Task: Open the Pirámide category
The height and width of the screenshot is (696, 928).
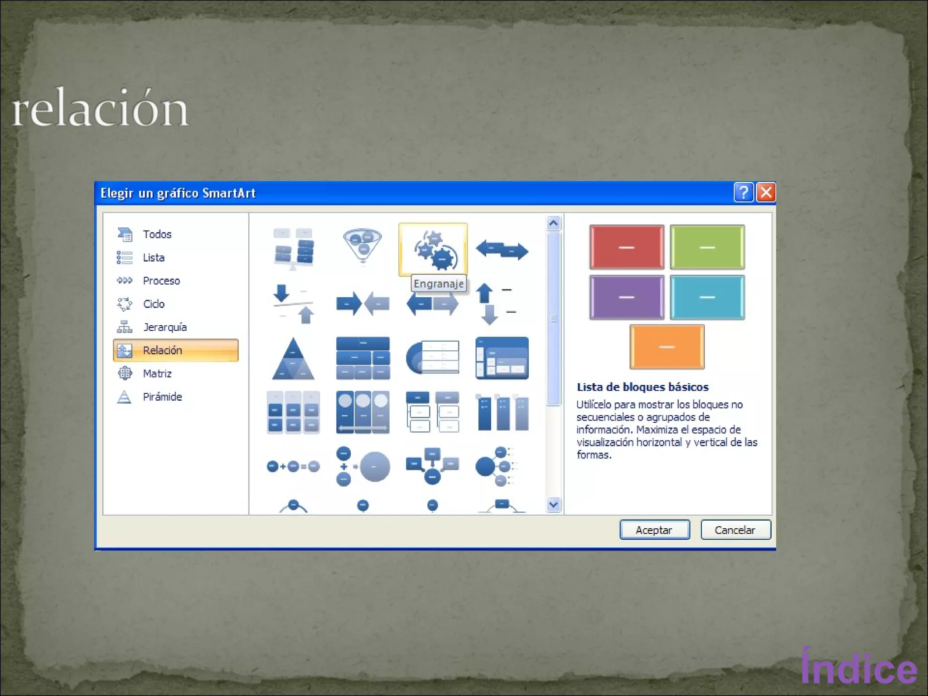Action: [x=162, y=397]
